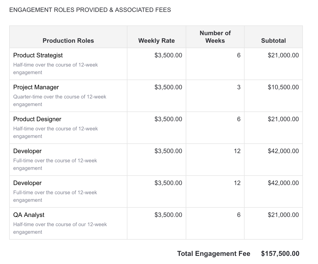Select the Number of Weeks column header
Image resolution: width=318 pixels, height=264 pixels.
click(x=215, y=37)
